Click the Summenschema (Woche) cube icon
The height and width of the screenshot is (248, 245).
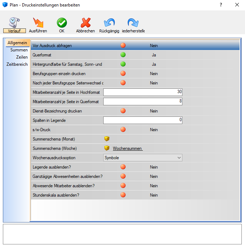click(x=107, y=148)
